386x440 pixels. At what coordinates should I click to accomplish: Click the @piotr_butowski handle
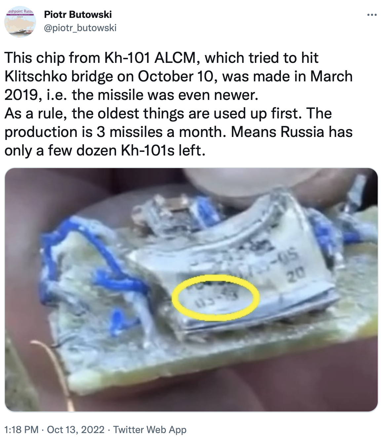click(80, 28)
